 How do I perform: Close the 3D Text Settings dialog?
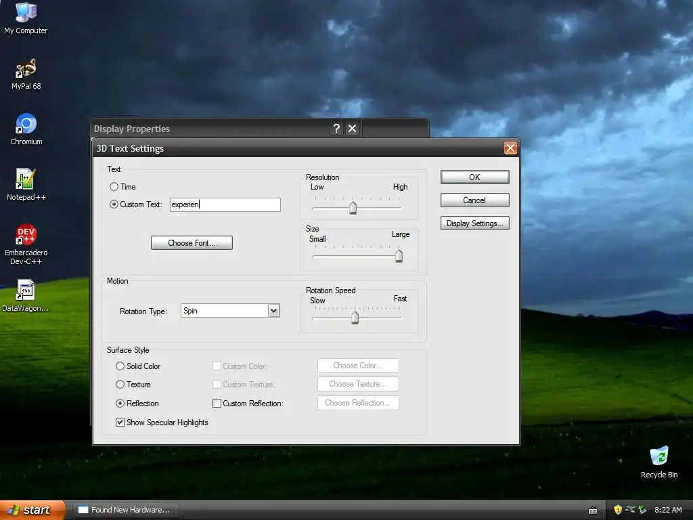pos(510,148)
